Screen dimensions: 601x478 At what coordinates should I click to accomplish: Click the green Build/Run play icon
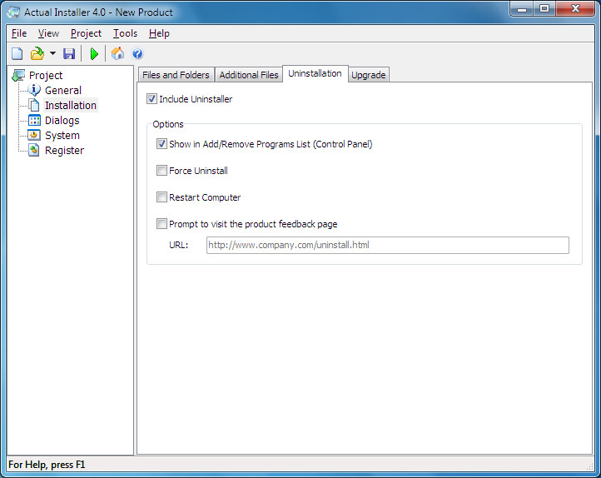(x=94, y=53)
